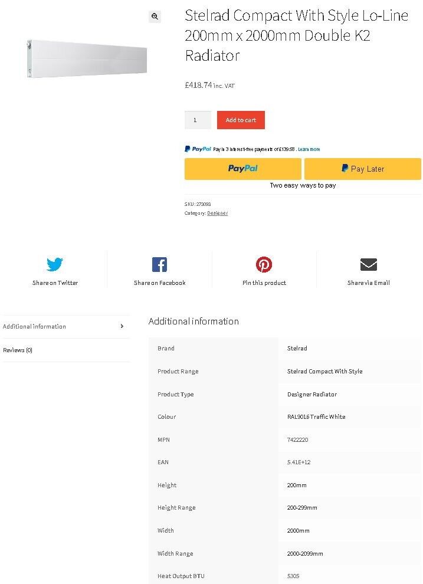Click the magnifier zoom icon on product image
This screenshot has height=584, width=423.
pos(155,17)
